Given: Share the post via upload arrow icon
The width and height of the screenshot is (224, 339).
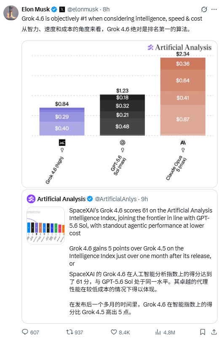Looking at the screenshot, I should tap(214, 332).
